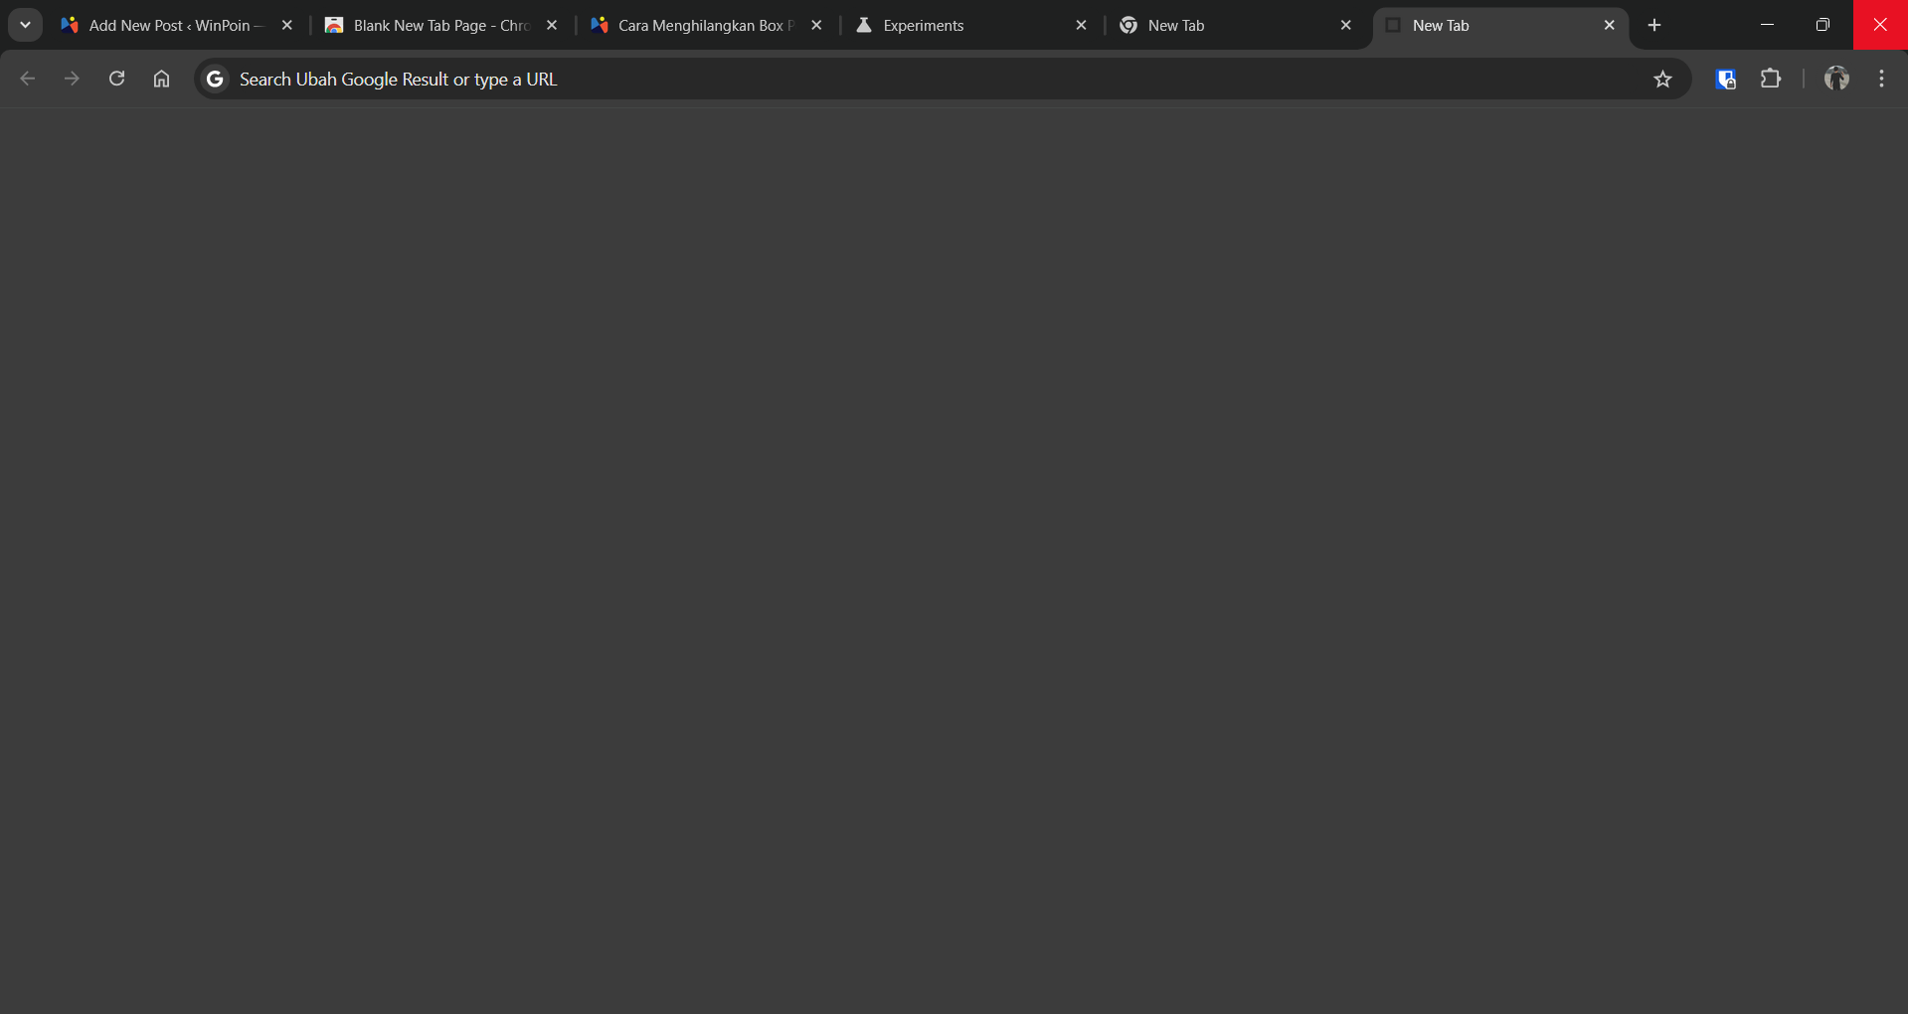Image resolution: width=1908 pixels, height=1014 pixels.
Task: Open Chrome three-dot menu
Action: pos(1881,79)
